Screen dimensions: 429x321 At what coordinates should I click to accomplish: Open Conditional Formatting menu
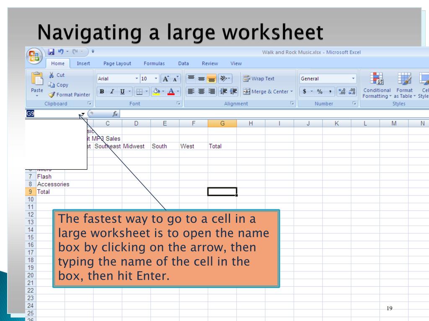(377, 85)
